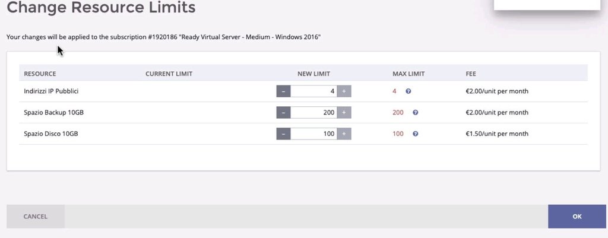Focus the Indirizzi IP Pubblici new limit field
This screenshot has width=608, height=238.
(313, 91)
